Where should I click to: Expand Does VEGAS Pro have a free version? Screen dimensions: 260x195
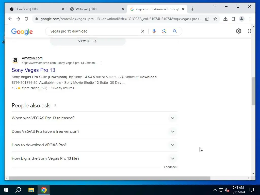pyautogui.click(x=94, y=132)
